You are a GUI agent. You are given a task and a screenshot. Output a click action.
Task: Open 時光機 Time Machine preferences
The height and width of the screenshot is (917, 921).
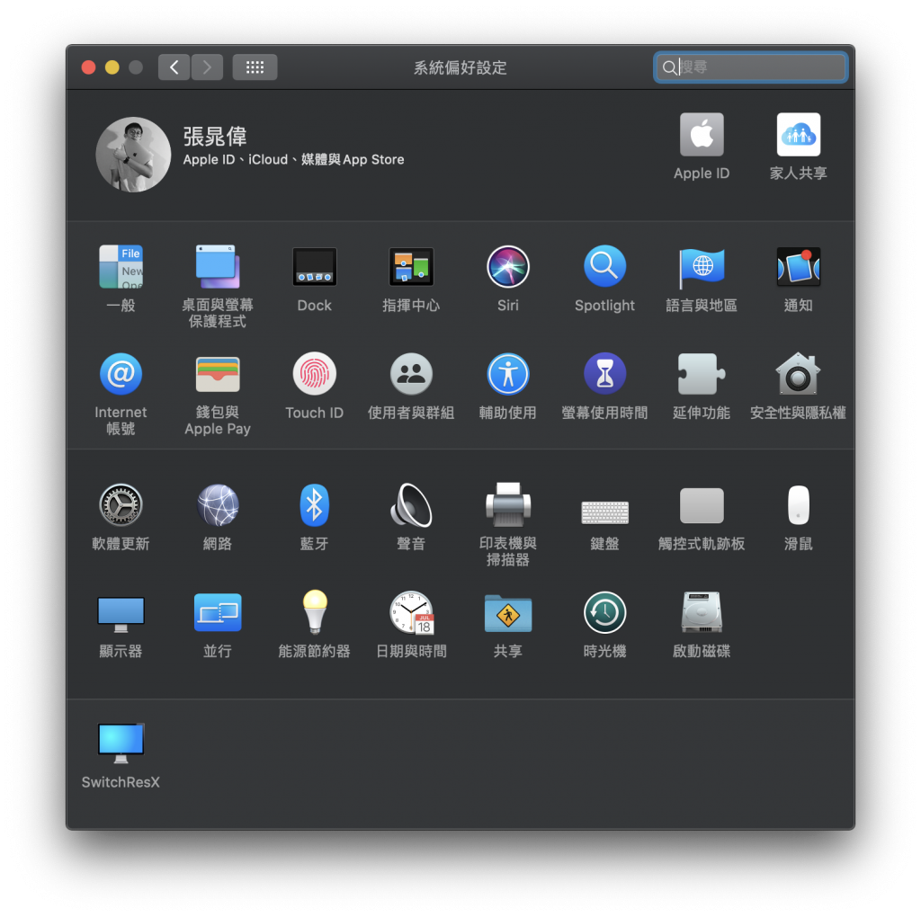[x=604, y=613]
